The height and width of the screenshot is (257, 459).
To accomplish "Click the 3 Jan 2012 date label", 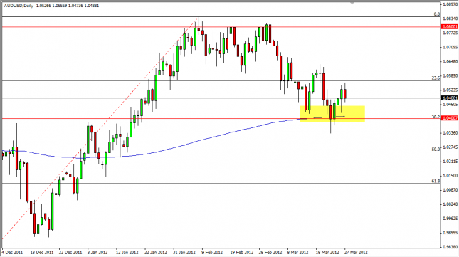I will (x=97, y=252).
